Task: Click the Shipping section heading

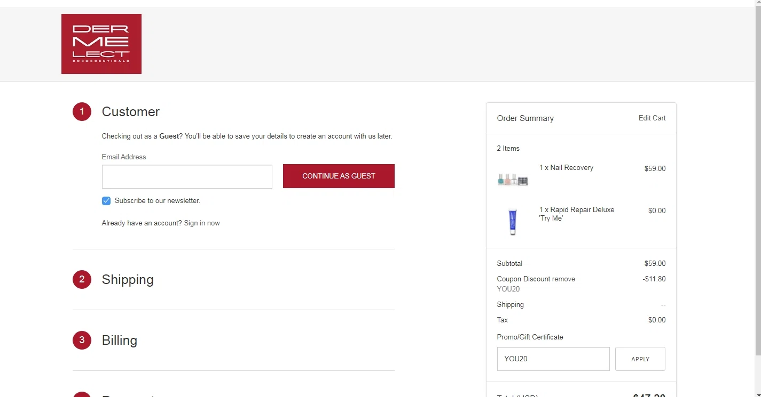Action: [128, 280]
